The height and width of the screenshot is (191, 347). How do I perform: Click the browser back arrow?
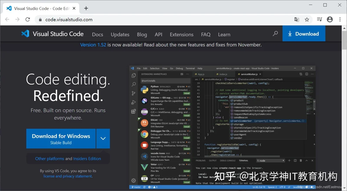(7, 19)
